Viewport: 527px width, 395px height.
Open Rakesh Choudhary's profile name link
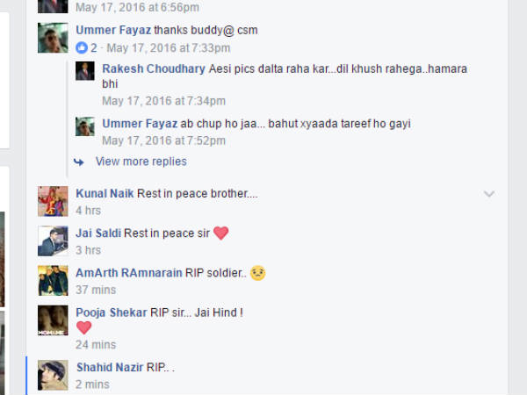pos(154,68)
